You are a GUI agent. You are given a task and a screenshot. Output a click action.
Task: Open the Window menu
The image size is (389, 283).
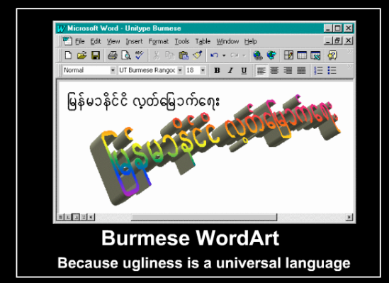pos(227,41)
